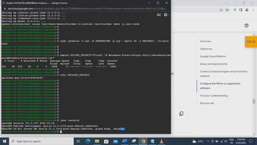
Task: Click the openjdk version 11.0.14 output line
Action: (28, 123)
